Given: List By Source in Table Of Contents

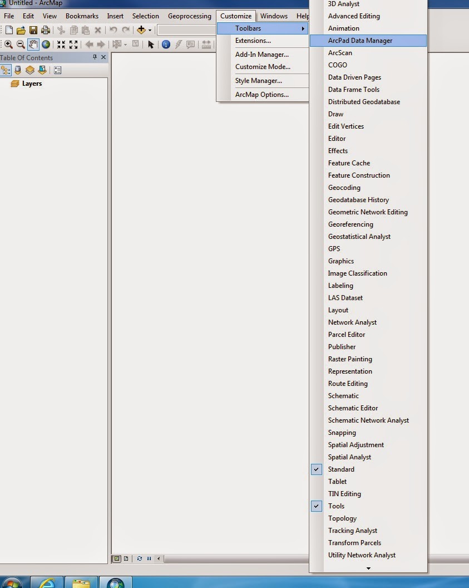Looking at the screenshot, I should pos(18,70).
